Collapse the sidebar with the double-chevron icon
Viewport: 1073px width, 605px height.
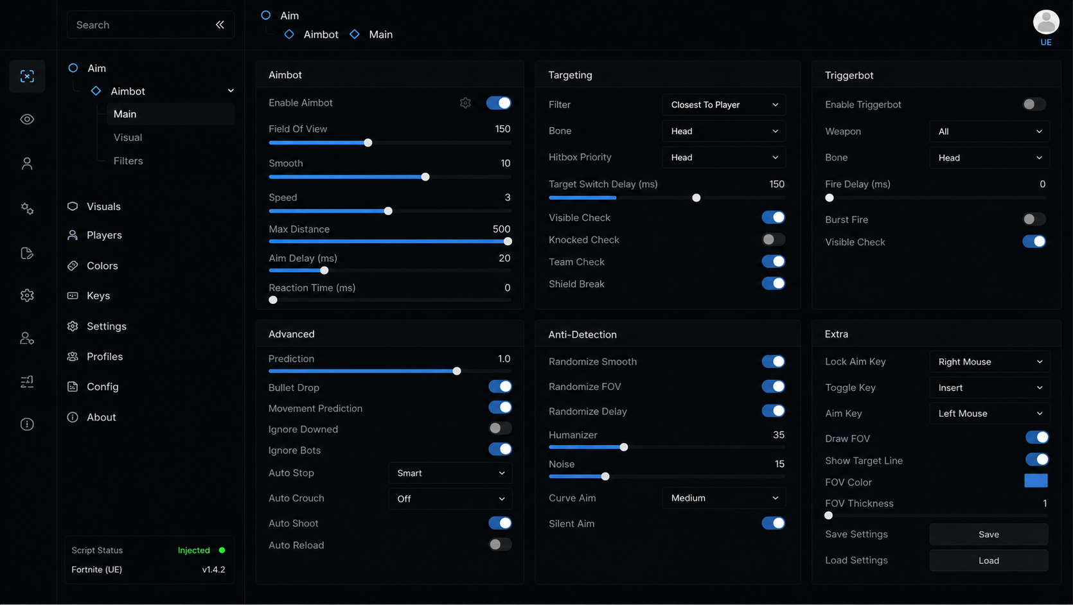coord(220,24)
